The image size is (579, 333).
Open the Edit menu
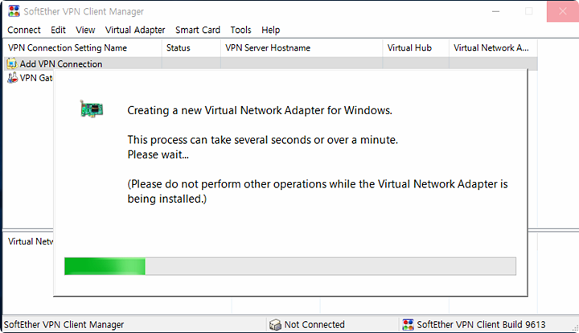58,30
